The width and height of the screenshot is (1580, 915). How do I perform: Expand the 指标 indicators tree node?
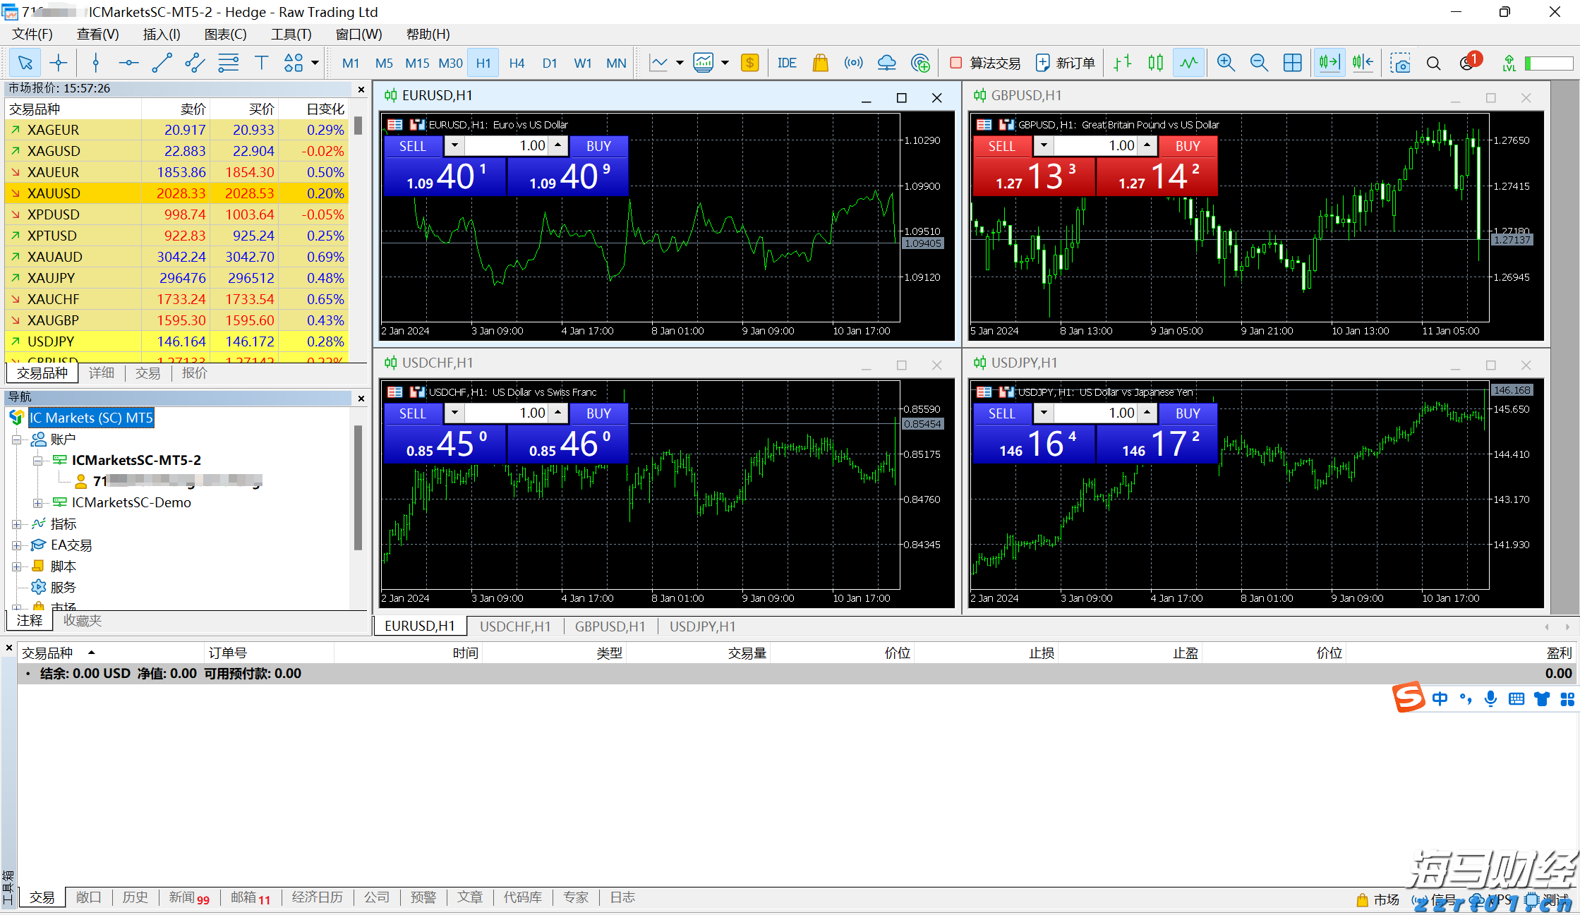(x=16, y=524)
